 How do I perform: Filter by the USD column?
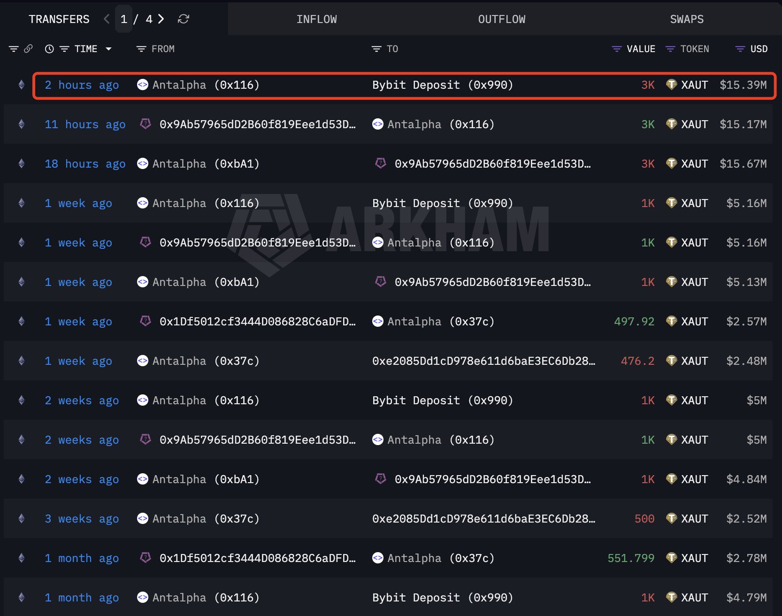[x=740, y=49]
